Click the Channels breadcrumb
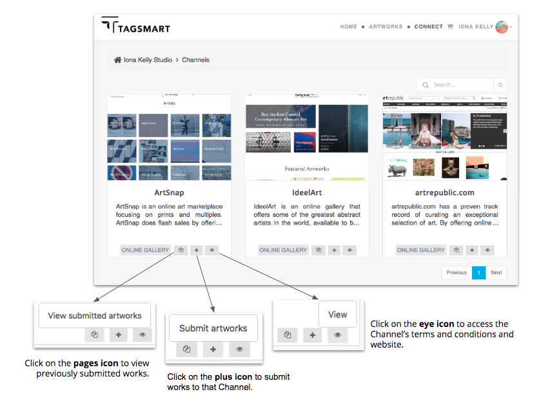550x410 pixels. click(195, 60)
